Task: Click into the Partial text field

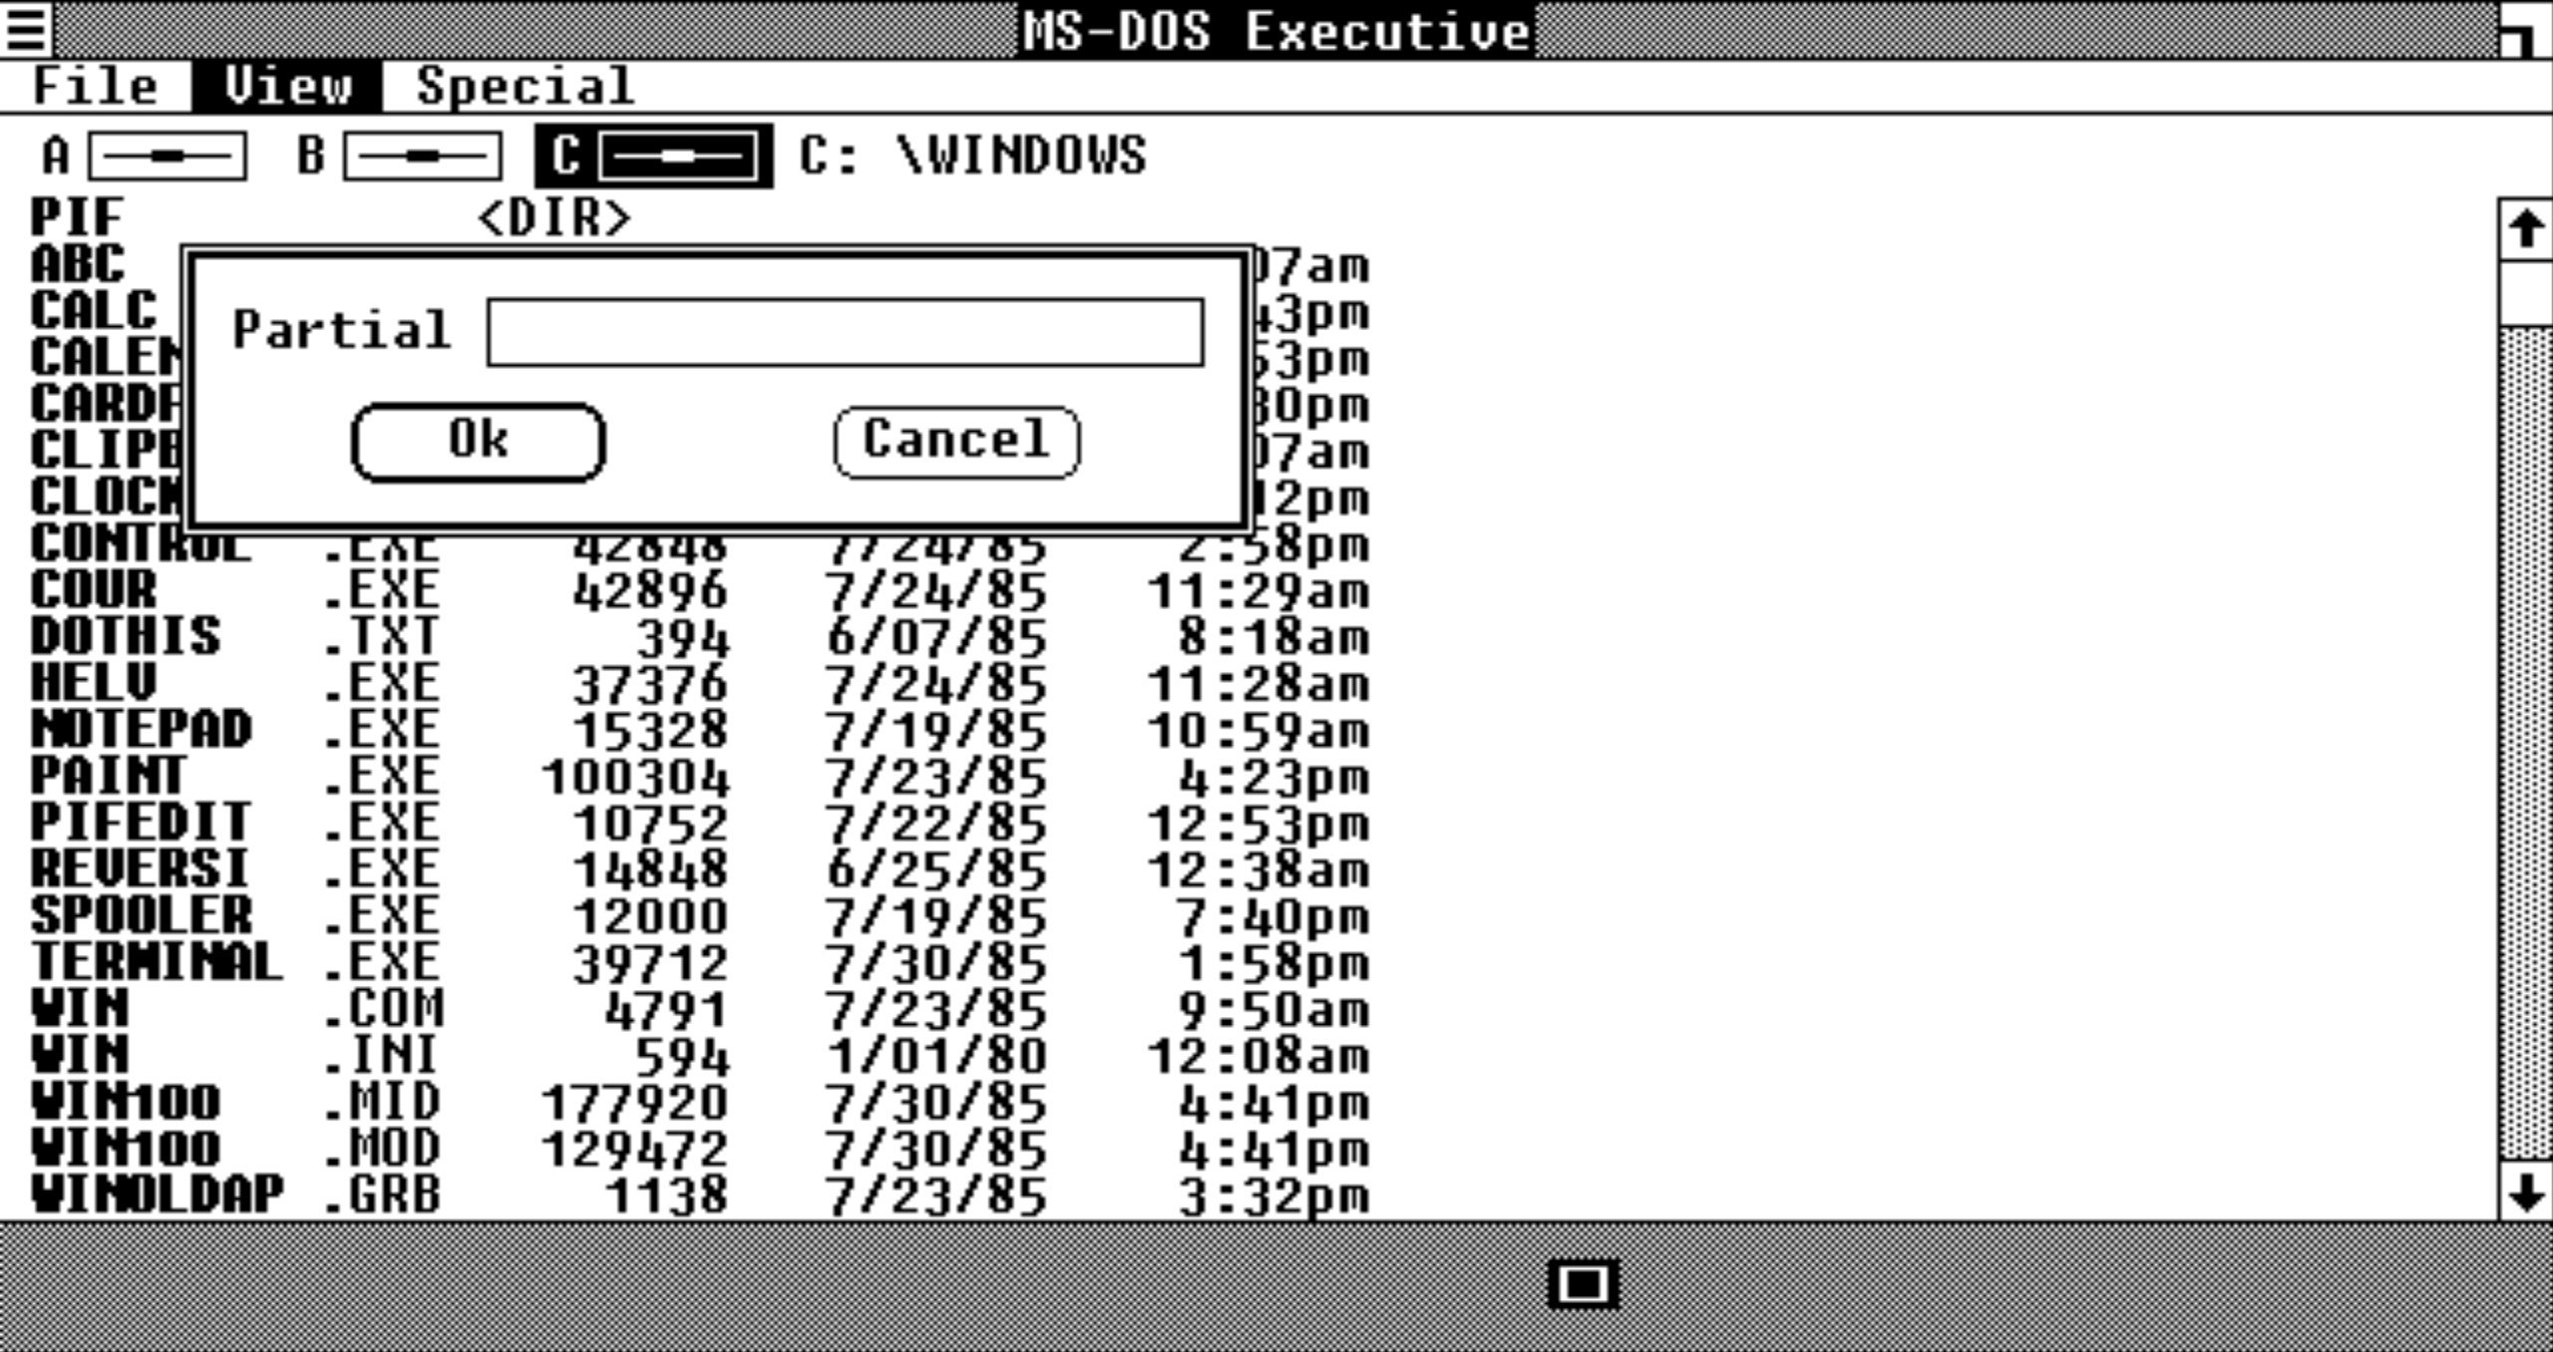Action: [x=845, y=332]
